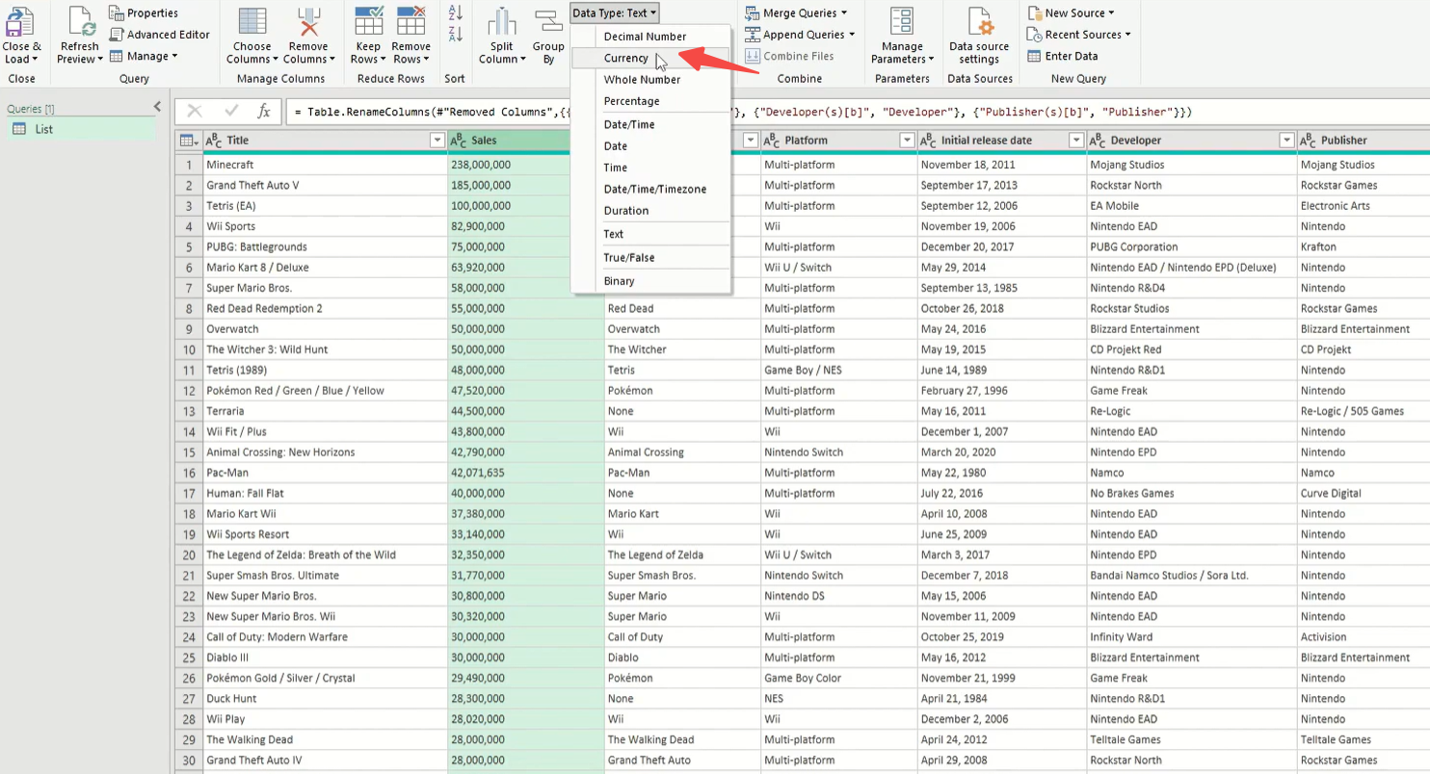Click the Minecraft title cell

click(325, 165)
